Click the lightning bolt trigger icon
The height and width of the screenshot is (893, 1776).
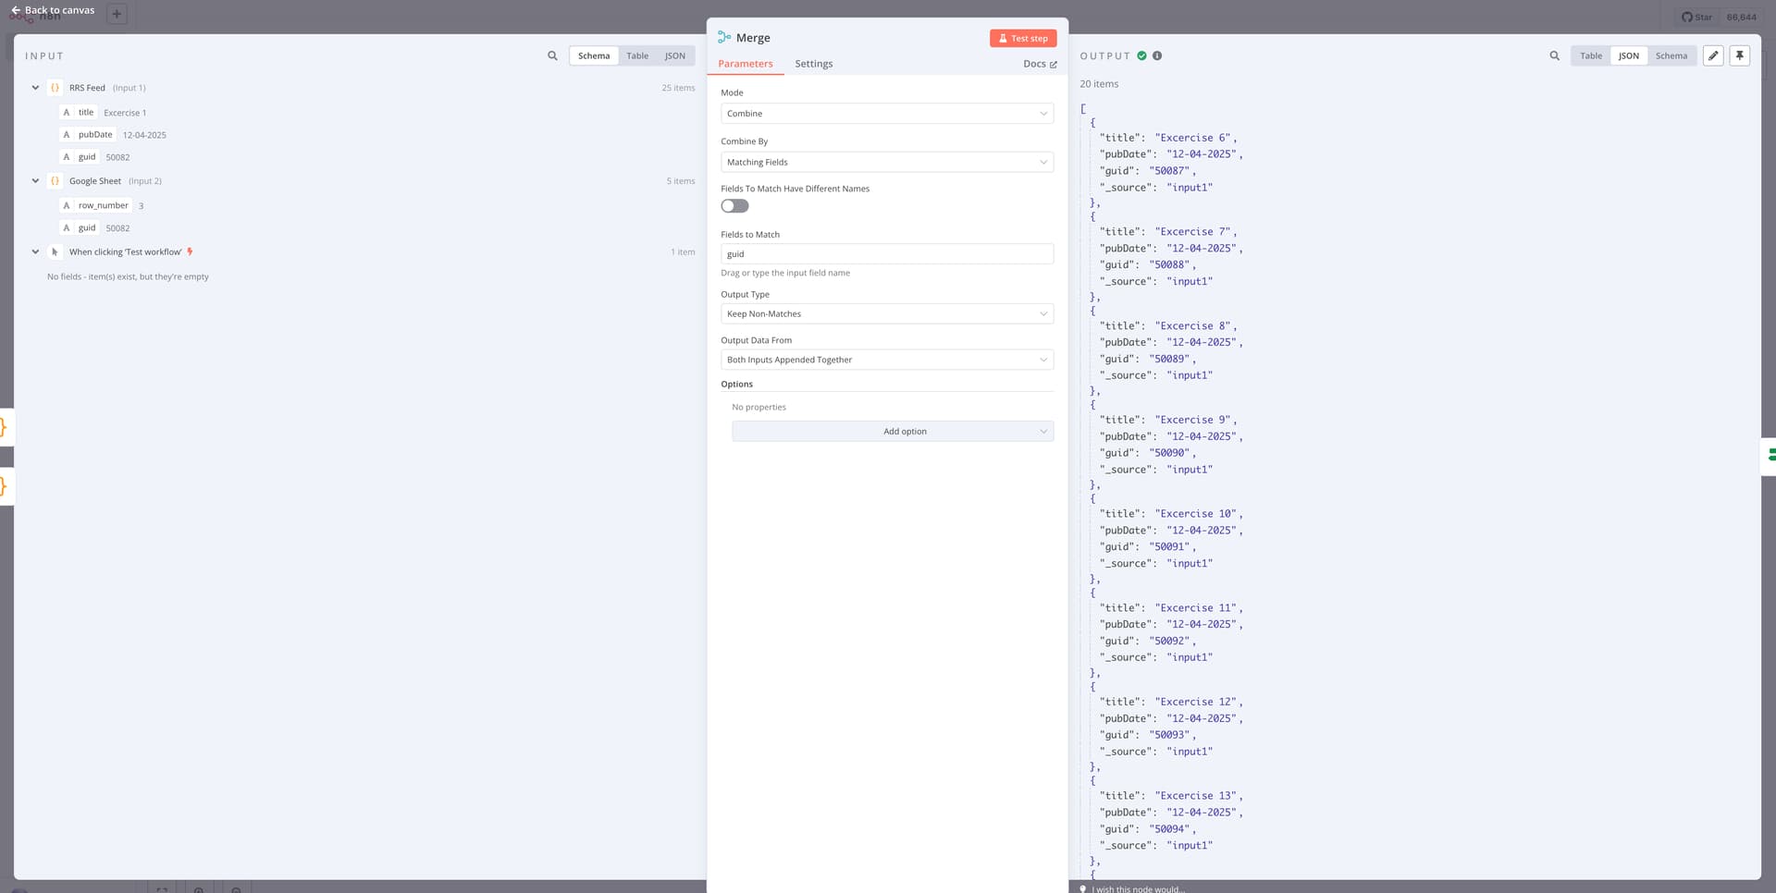[191, 251]
